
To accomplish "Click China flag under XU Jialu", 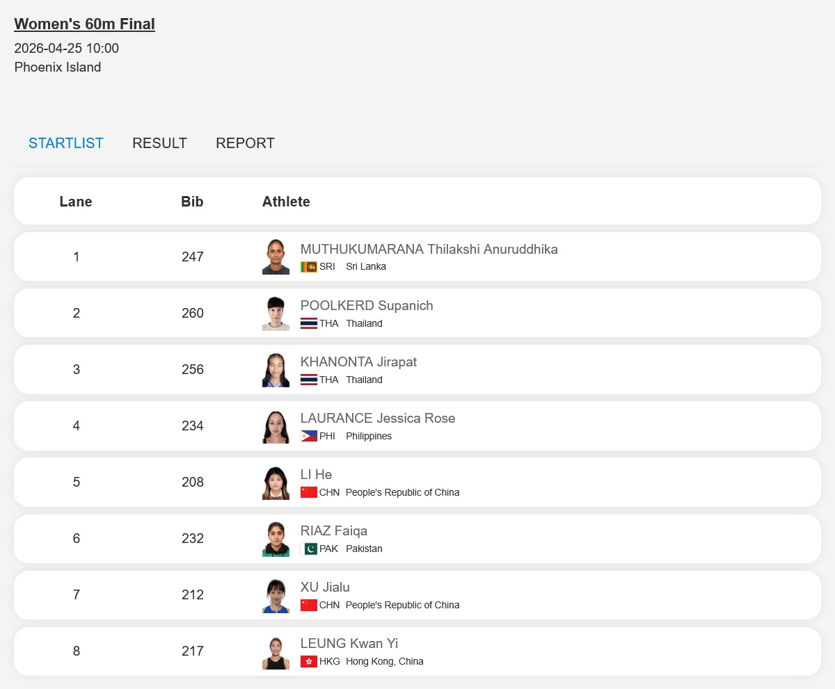I will [308, 605].
